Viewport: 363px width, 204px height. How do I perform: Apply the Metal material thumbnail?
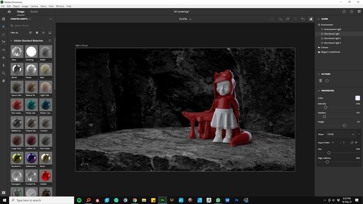click(17, 69)
